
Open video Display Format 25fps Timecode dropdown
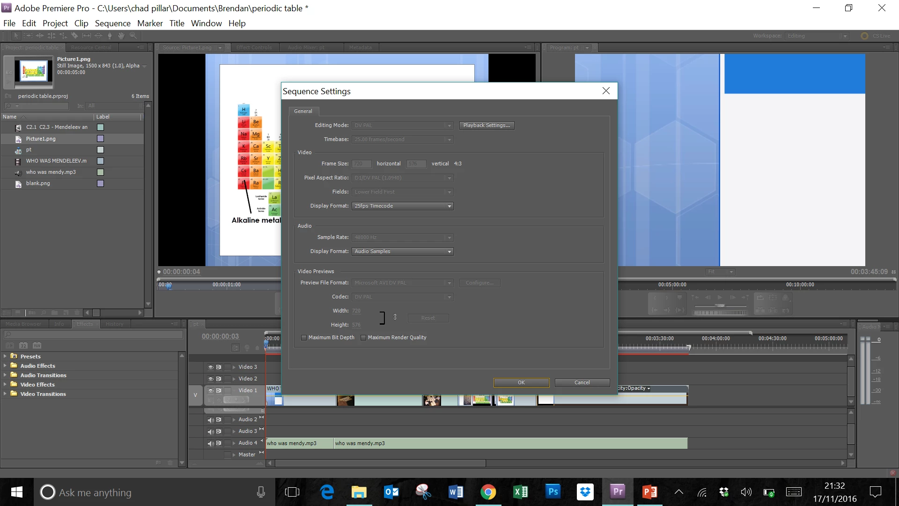coord(403,206)
